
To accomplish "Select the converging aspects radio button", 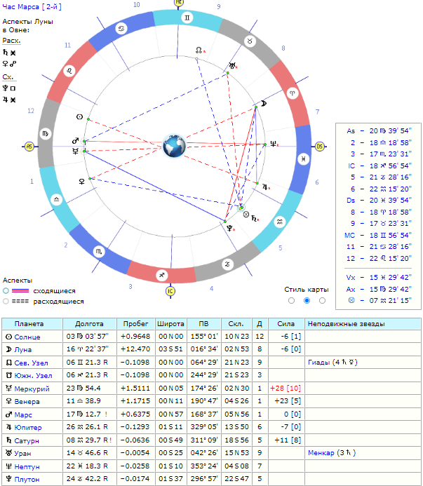I will point(6,291).
